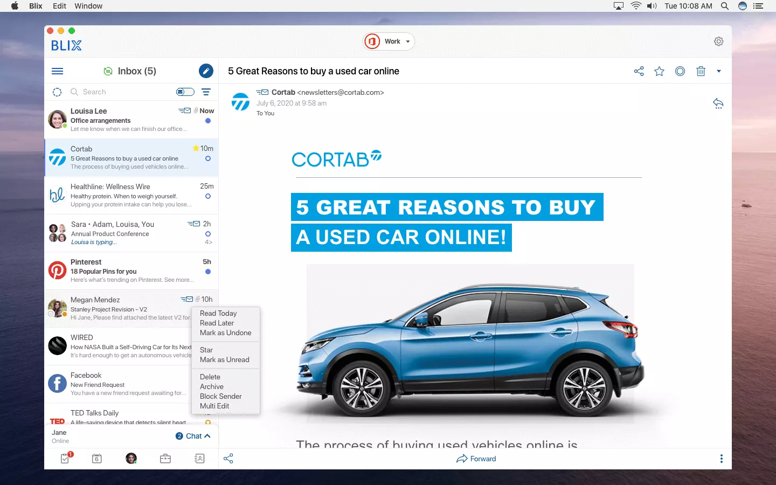Toggle the unread dot on Louisa Lee email
Screen dimensions: 776x485
208,121
